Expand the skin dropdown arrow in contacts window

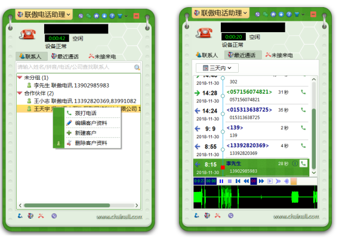coord(126,15)
